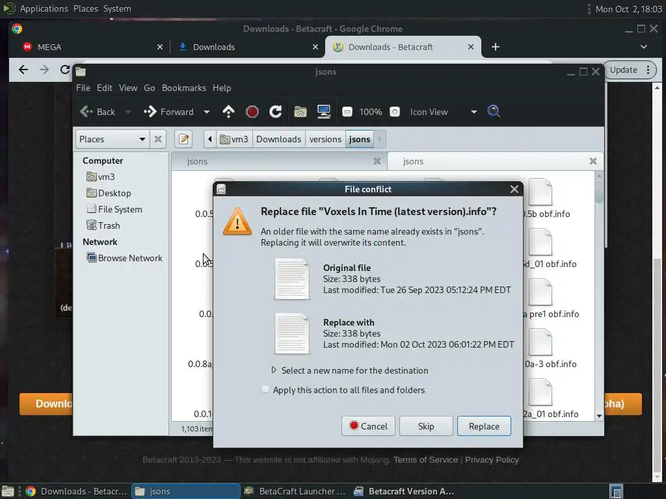Reload the jsons folder view

(275, 112)
